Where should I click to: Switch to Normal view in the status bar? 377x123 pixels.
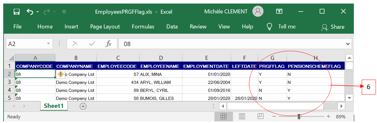pyautogui.click(x=224, y=117)
